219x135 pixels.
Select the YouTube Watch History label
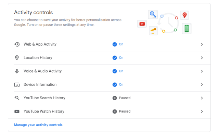pyautogui.click(x=44, y=112)
